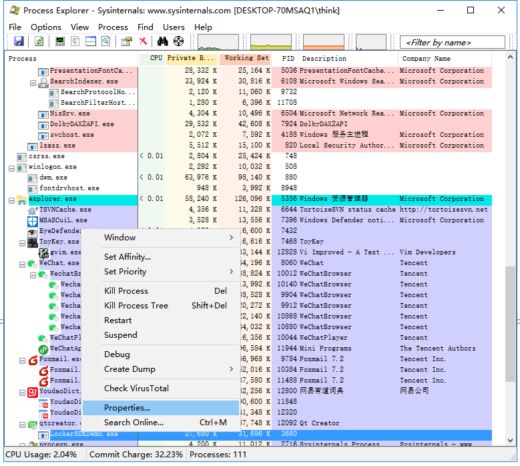Click the red YoudaoDict process icon
Screen dimensions: 520x466
33,392
